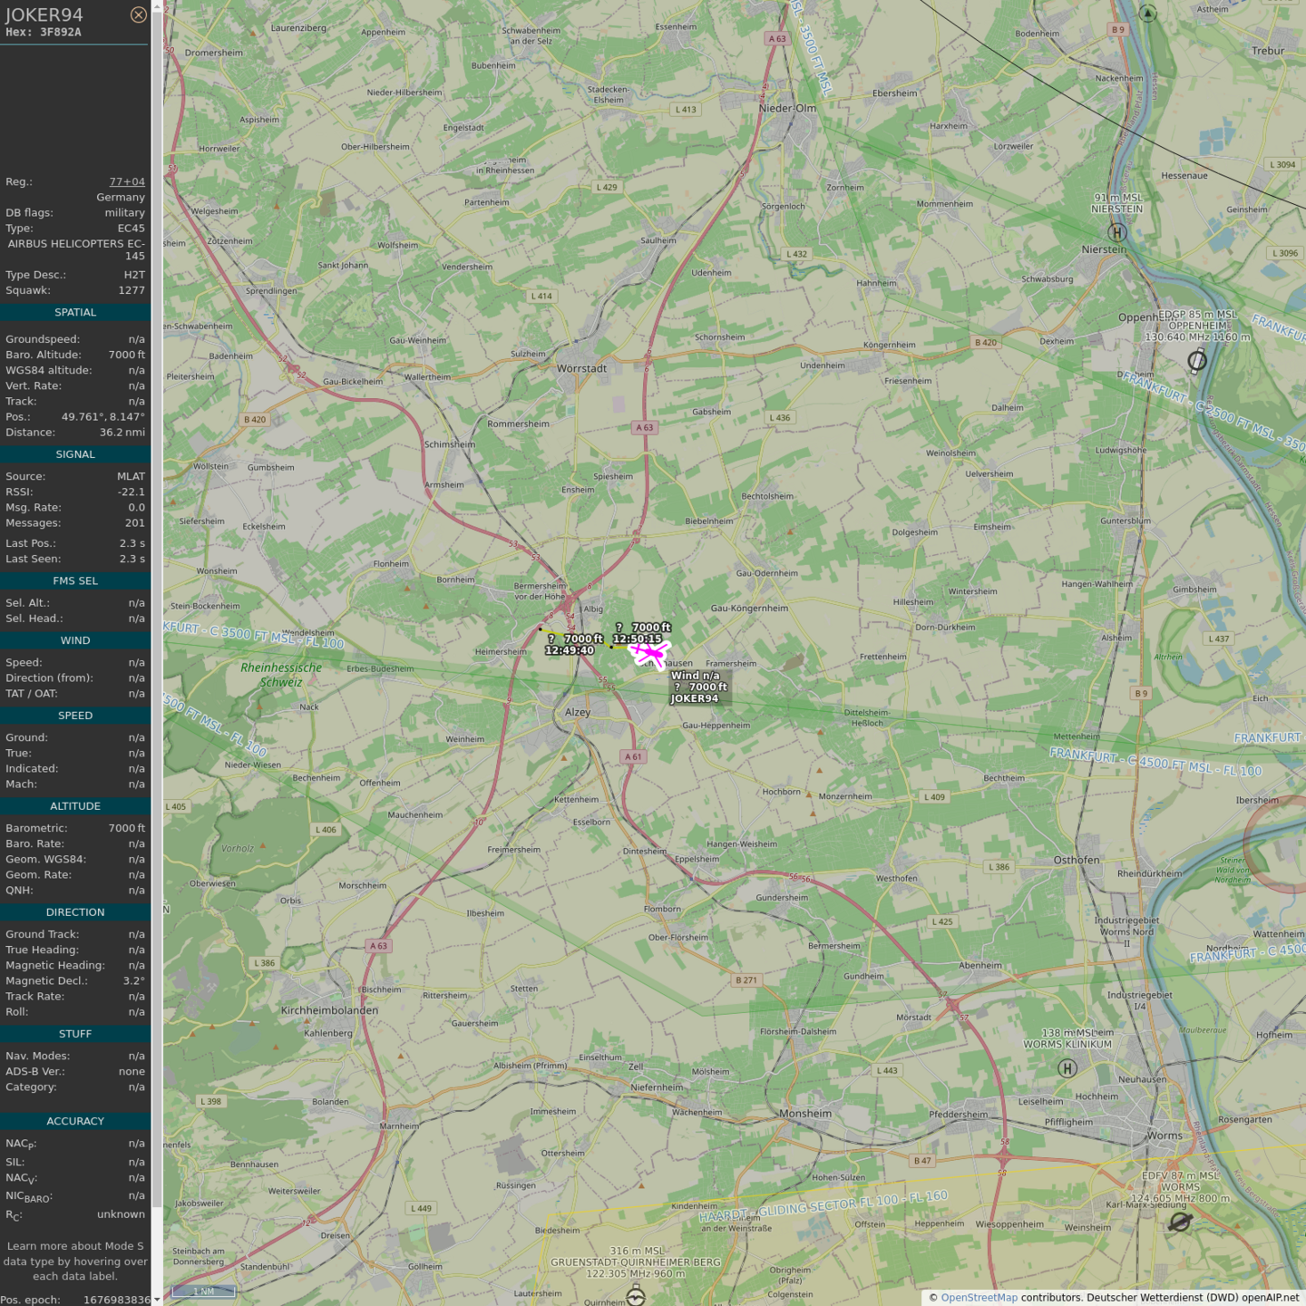Open the OpenStreetMap attribution link
This screenshot has width=1306, height=1306.
click(x=979, y=1298)
